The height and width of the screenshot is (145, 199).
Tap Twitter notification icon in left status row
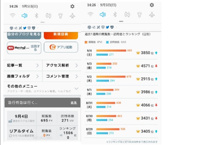click(25, 28)
